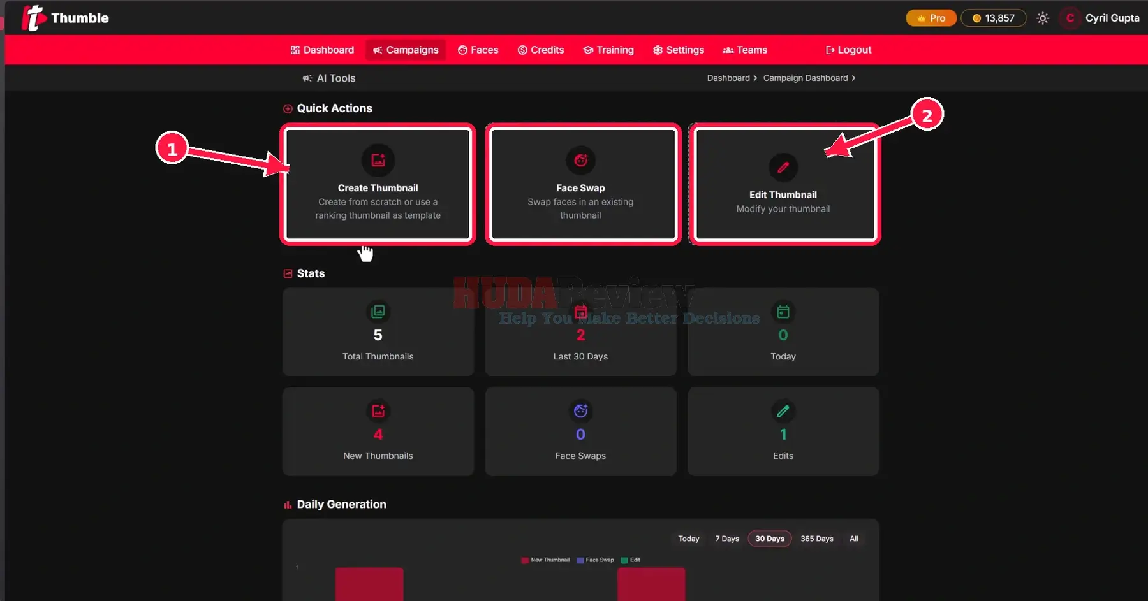Toggle New Thumbnail legend swatch

(x=525, y=560)
